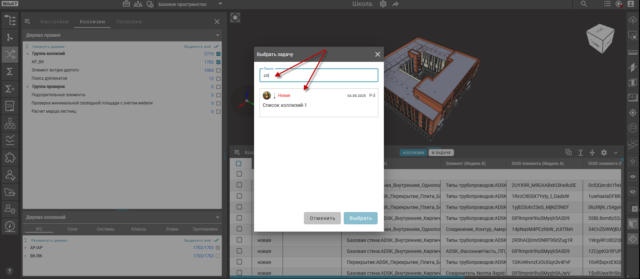640x279 pixels.
Task: Toggle the AP_BK rule checkbox
Action: (218, 62)
